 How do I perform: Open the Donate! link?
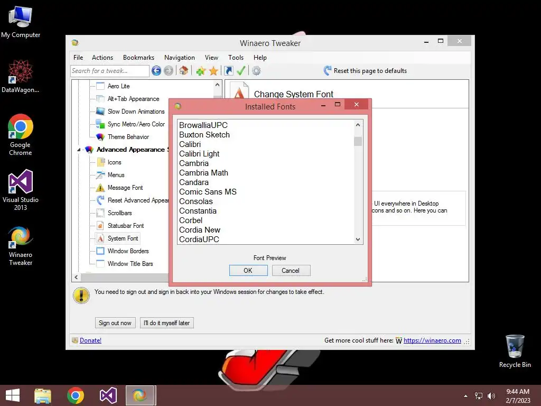[90, 340]
